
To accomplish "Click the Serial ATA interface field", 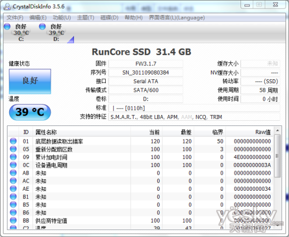I will (x=146, y=82).
